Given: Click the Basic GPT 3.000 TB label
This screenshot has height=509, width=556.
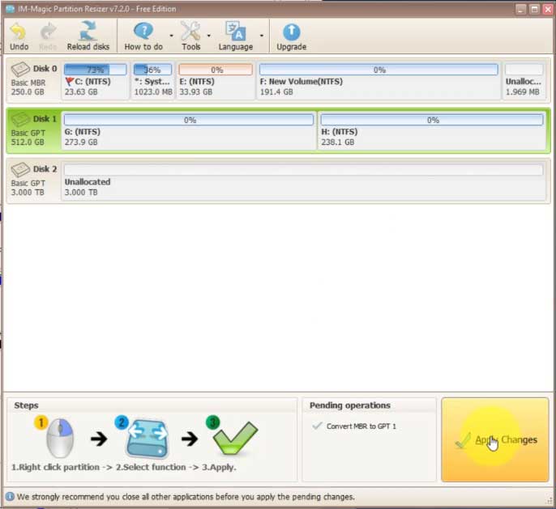Looking at the screenshot, I should (28, 188).
